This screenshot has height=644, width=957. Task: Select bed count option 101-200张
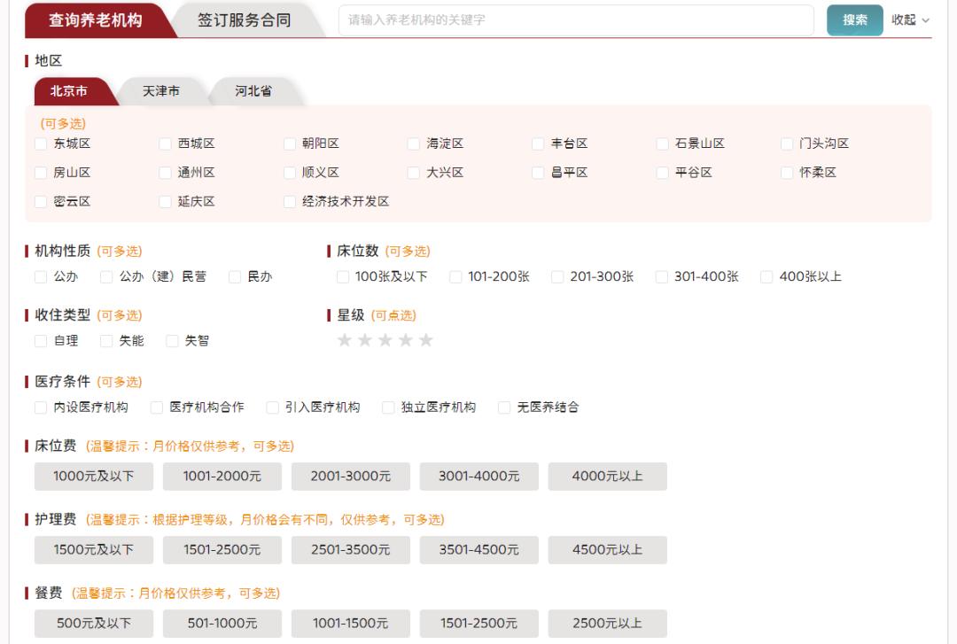point(455,276)
